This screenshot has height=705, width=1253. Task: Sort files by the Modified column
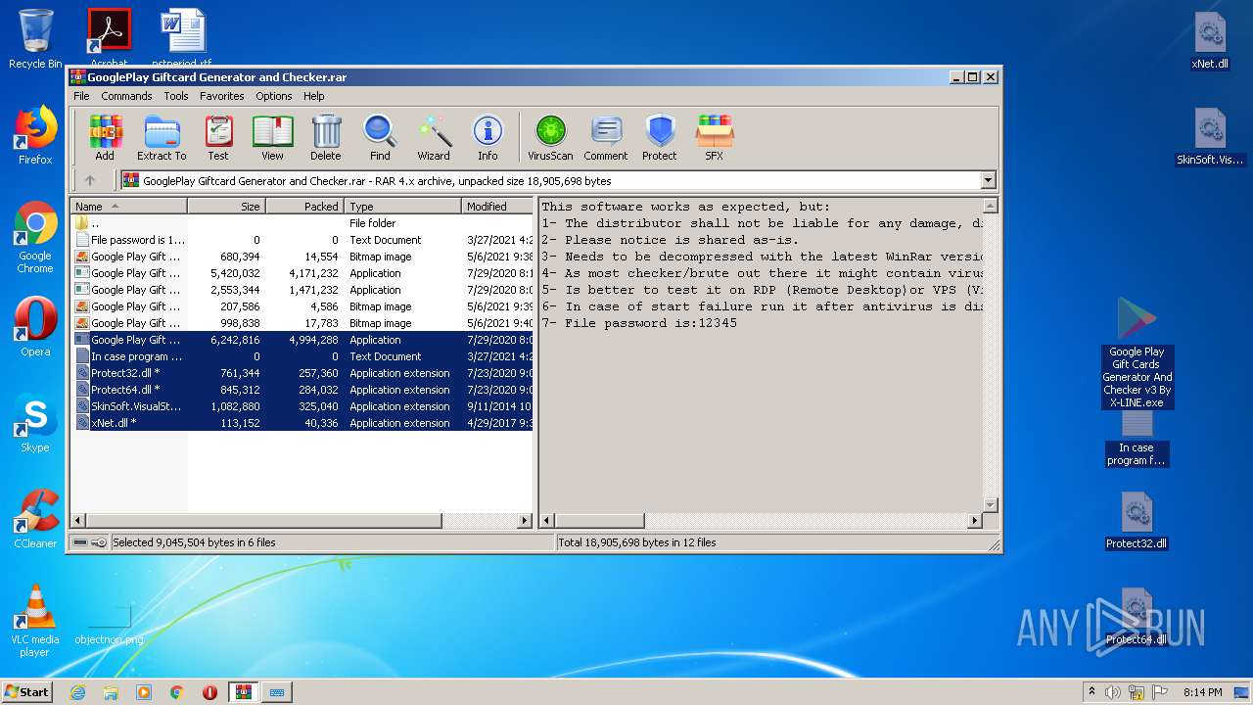pyautogui.click(x=497, y=206)
